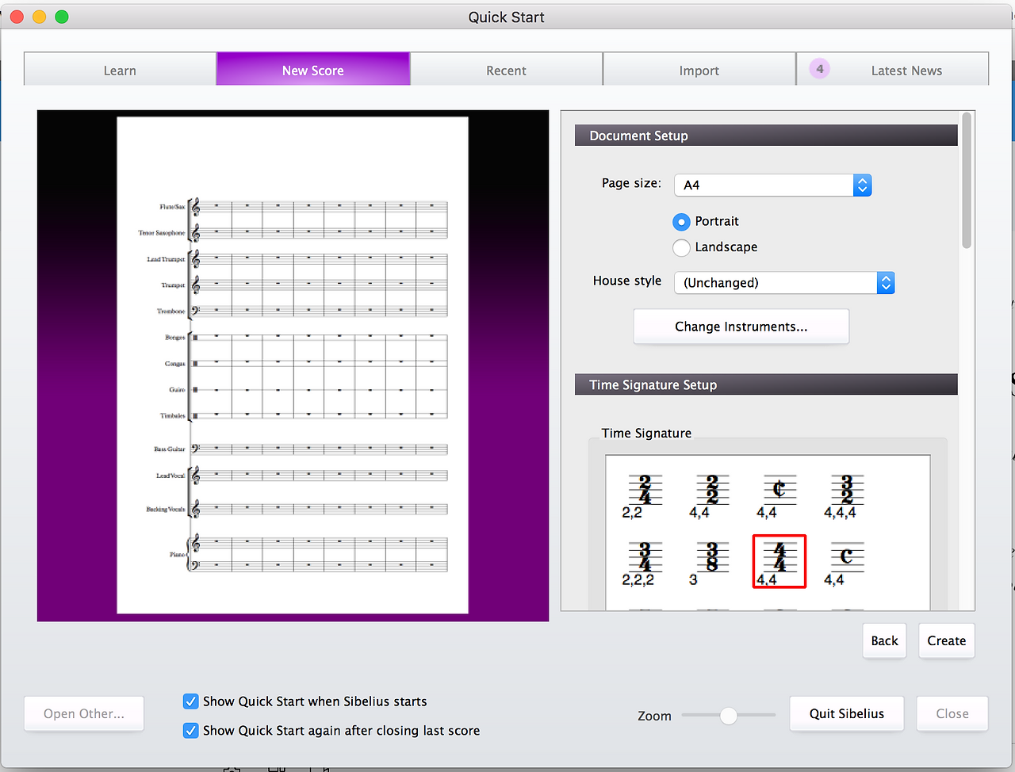Screen dimensions: 1015x772
Task: Click the Time Signature Setup section header
Action: coord(766,384)
